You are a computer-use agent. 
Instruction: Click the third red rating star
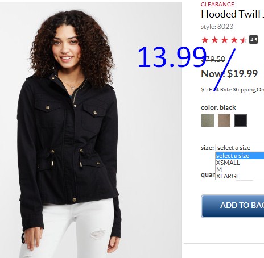(225, 40)
